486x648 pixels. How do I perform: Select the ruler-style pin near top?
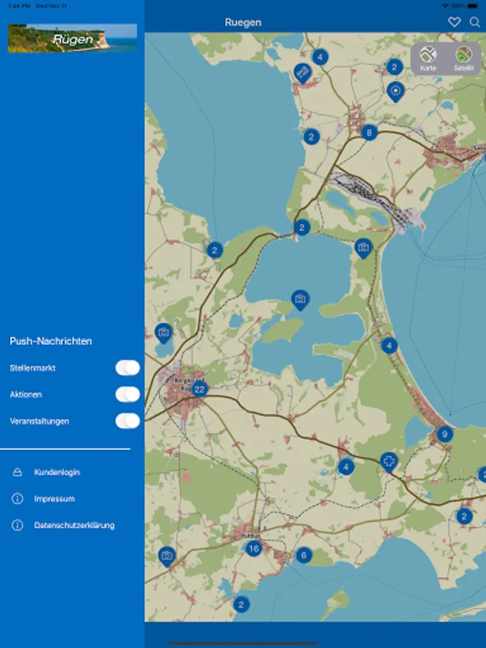302,73
